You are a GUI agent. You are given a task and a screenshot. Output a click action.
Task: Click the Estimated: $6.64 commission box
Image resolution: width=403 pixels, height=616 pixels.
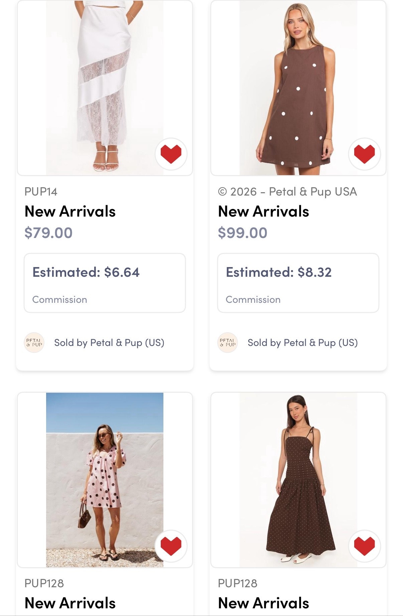pyautogui.click(x=105, y=283)
